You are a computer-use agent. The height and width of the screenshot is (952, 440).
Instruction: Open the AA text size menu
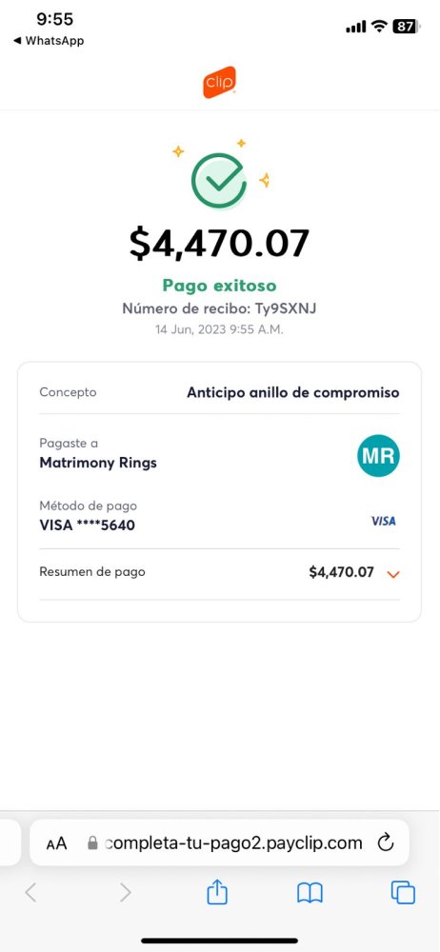[56, 843]
